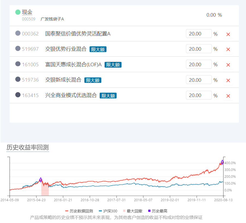Click the green 现金 color dot
Viewport: 246px width, 223px height.
18,12
